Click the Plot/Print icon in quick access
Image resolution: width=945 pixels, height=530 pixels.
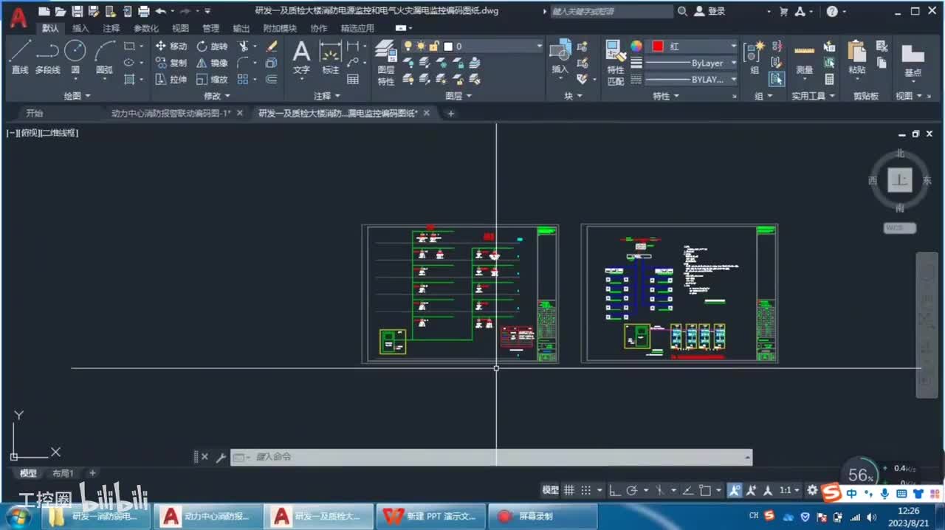pos(144,11)
